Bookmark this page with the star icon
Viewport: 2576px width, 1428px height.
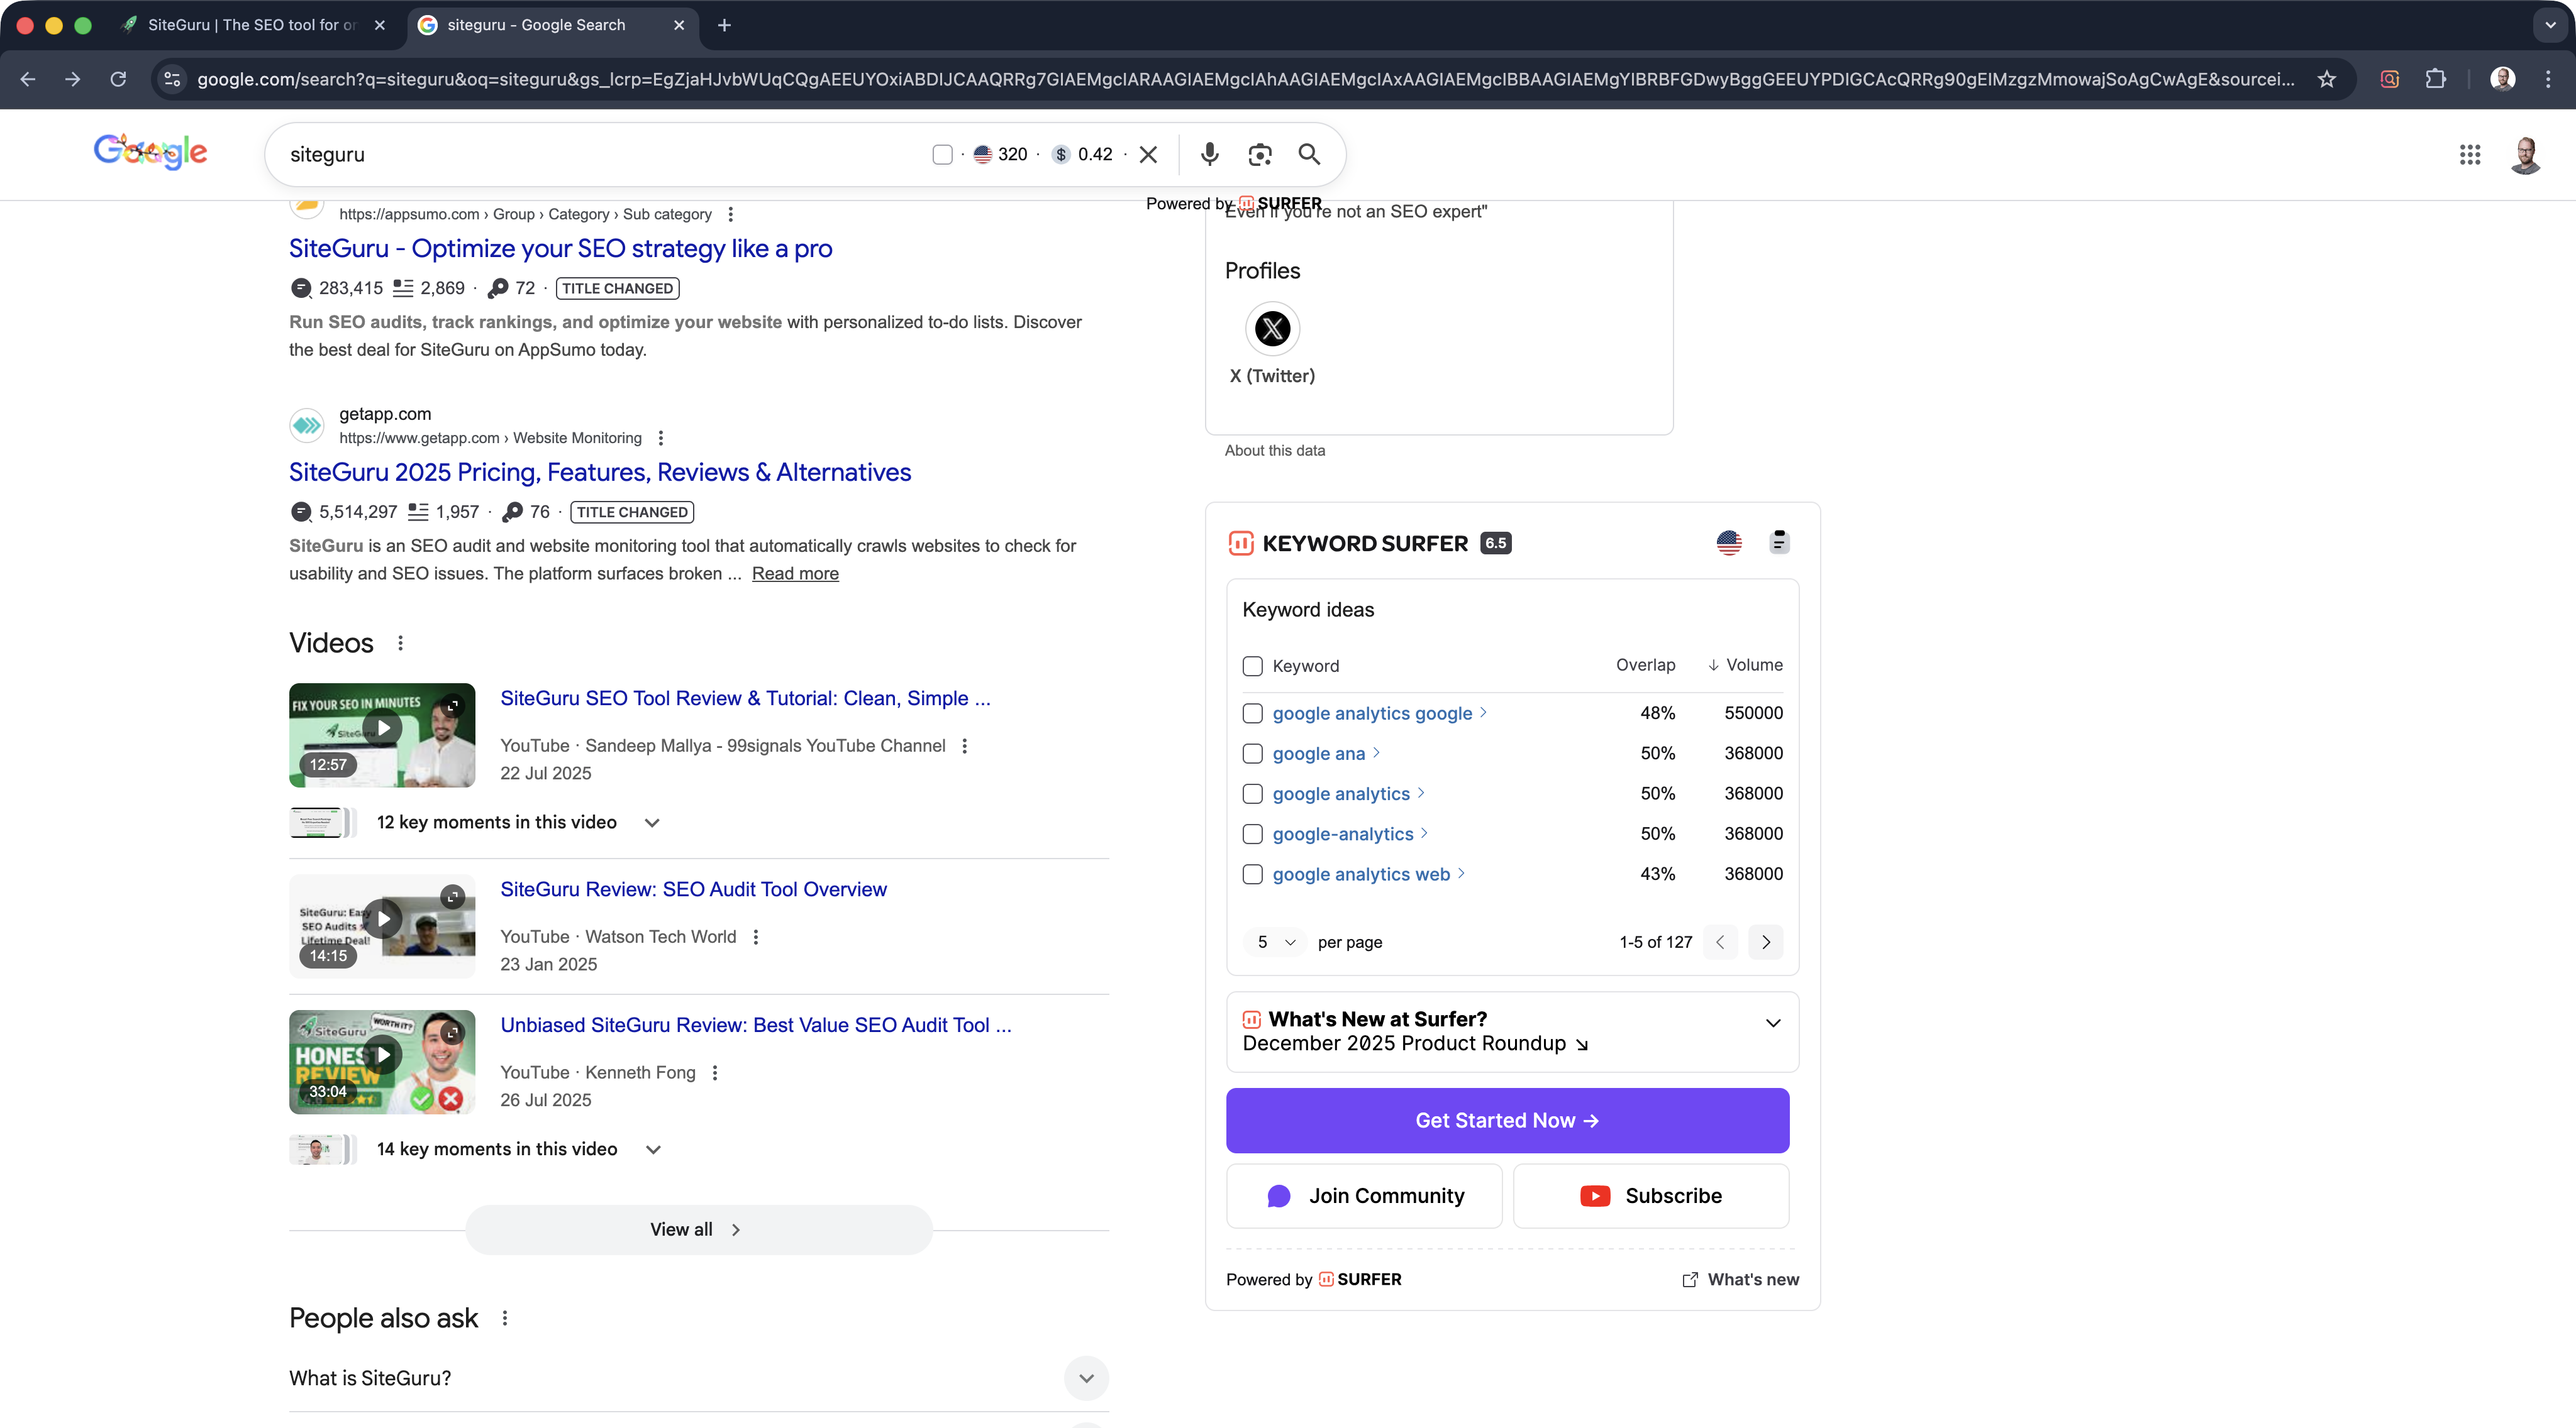click(2326, 79)
